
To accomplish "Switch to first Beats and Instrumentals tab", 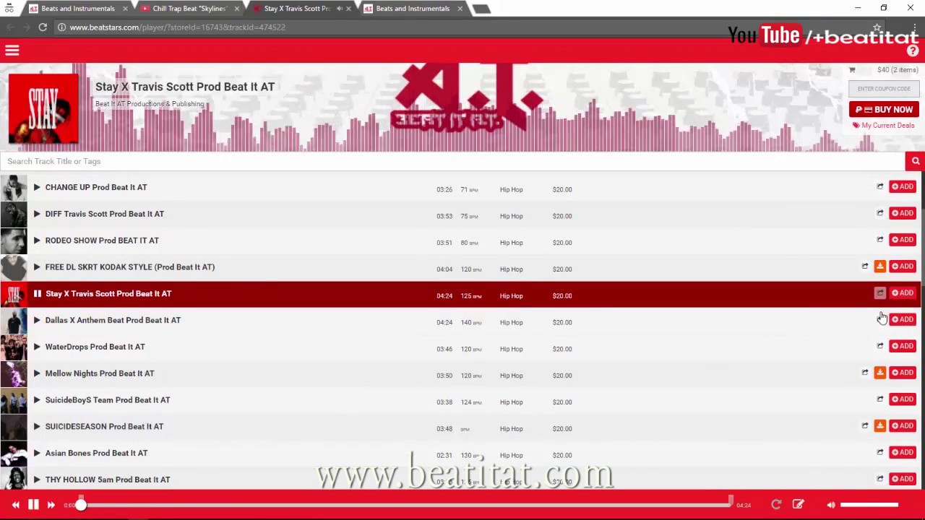I will click(77, 9).
